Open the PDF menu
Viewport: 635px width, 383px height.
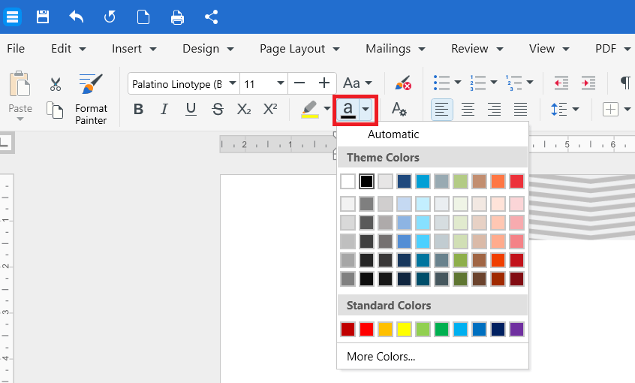(612, 49)
